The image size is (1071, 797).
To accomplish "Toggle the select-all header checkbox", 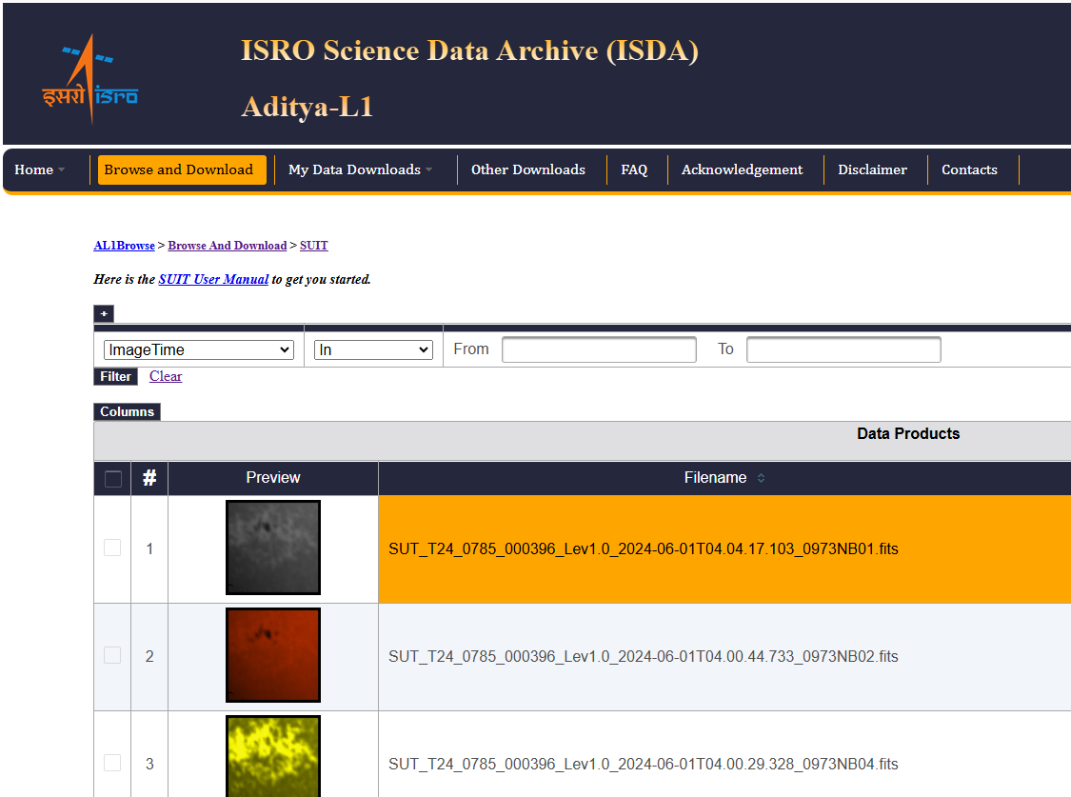I will point(113,479).
